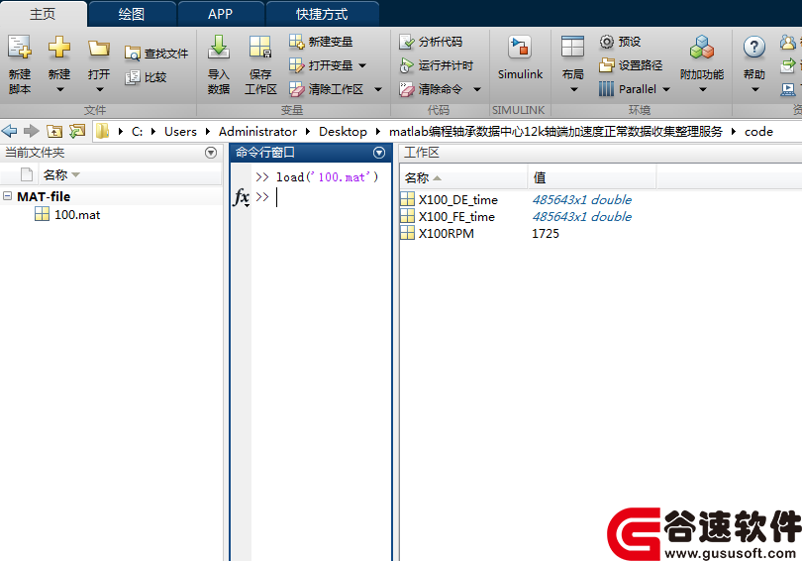
Task: Click the Help (帮助) question mark icon
Action: [x=753, y=48]
